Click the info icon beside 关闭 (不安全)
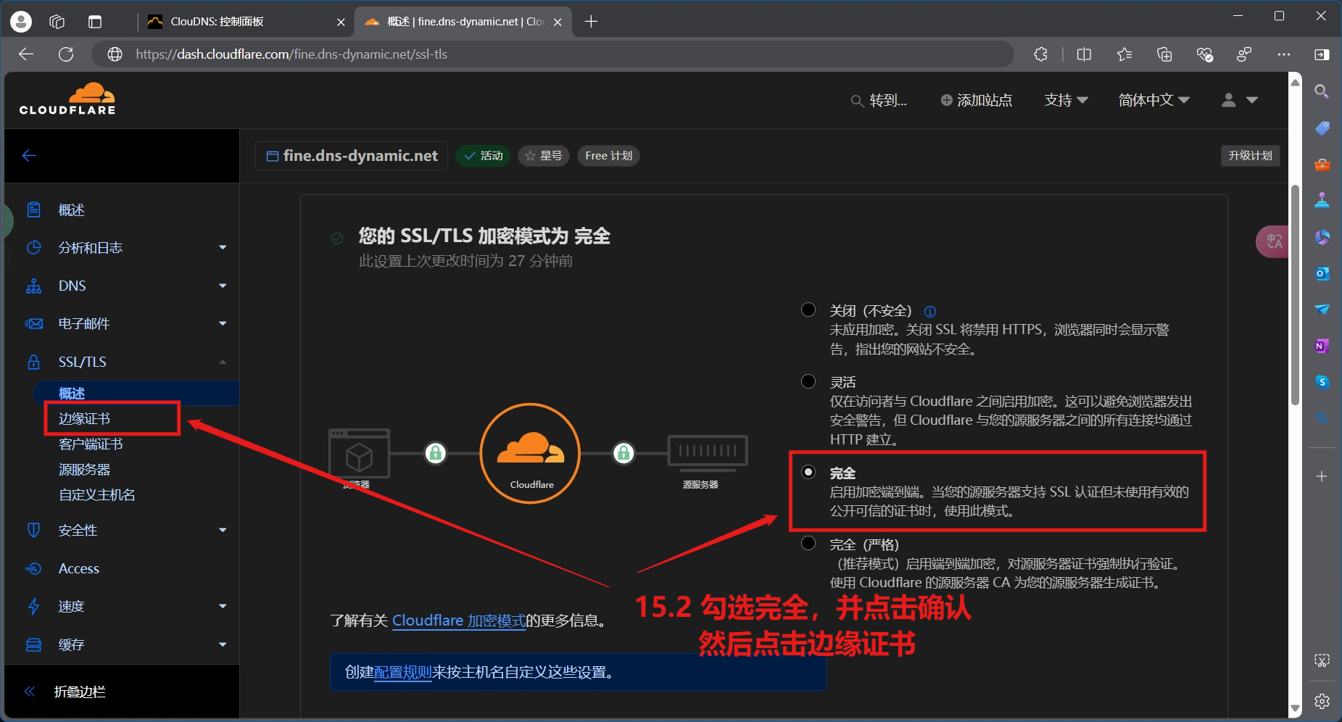1342x722 pixels. point(930,312)
